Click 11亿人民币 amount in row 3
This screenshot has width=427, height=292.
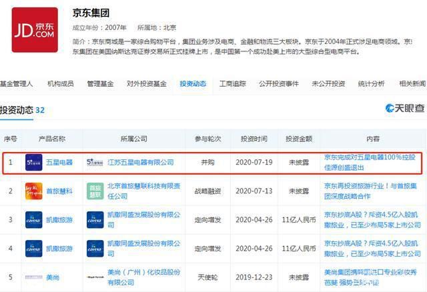tap(299, 219)
